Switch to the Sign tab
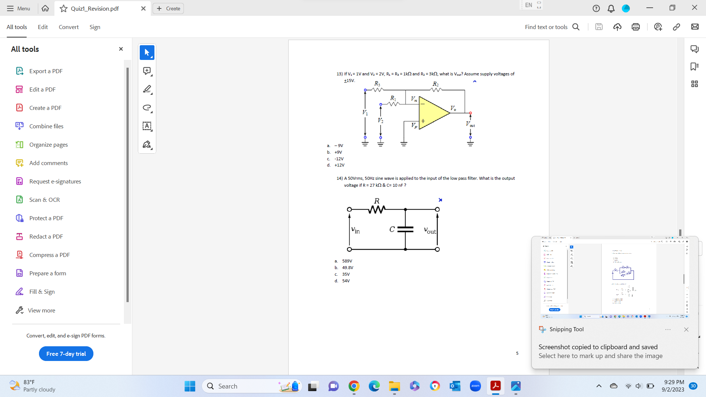706x397 pixels. (95, 27)
